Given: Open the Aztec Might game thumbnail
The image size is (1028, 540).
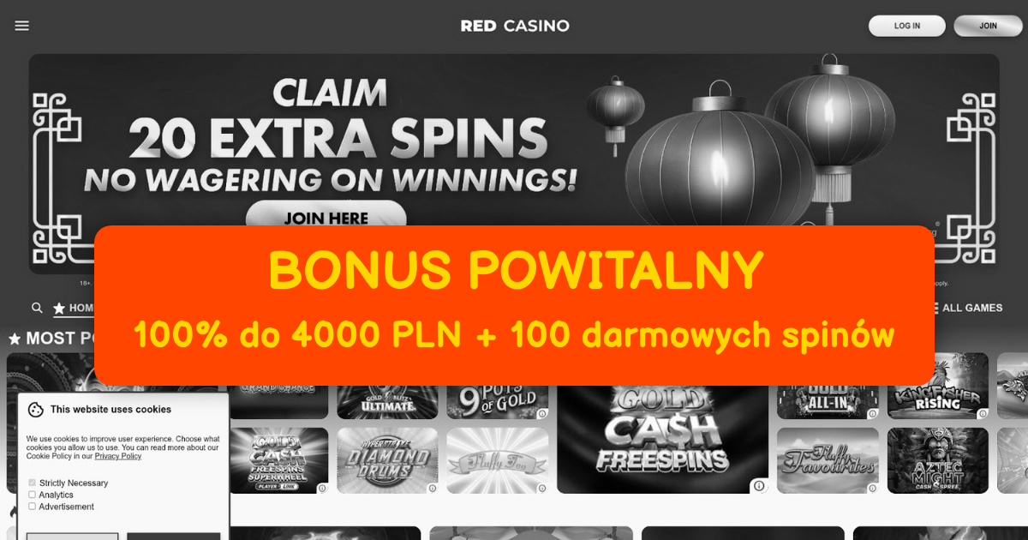Looking at the screenshot, I should click(938, 460).
